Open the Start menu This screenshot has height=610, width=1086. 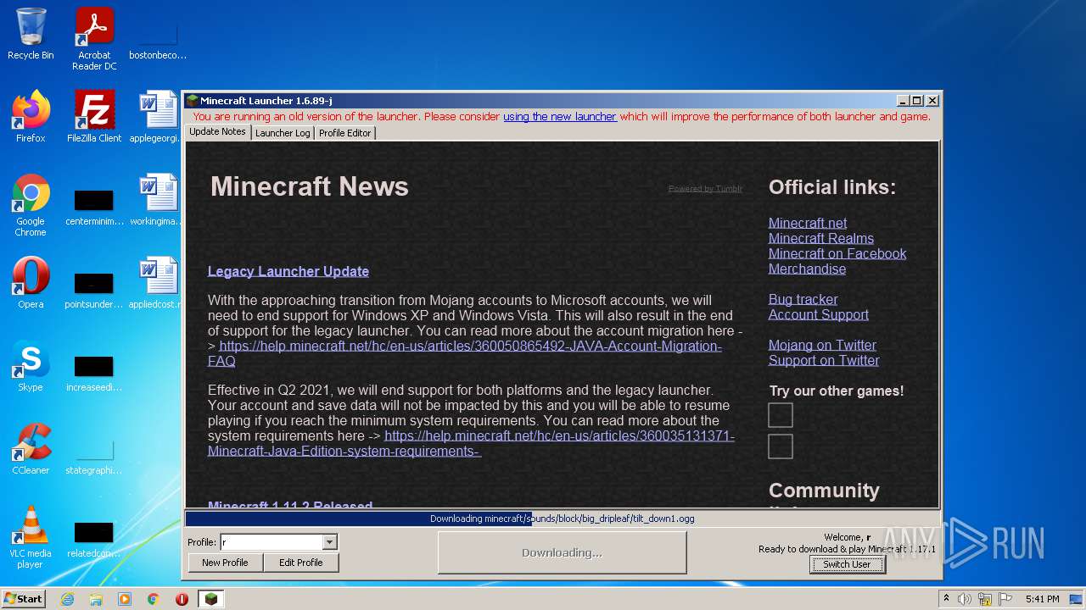[x=24, y=599]
